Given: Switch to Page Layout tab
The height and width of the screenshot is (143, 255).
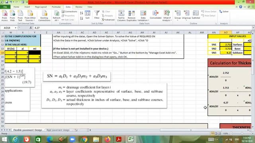Looking at the screenshot, I should point(41,7).
